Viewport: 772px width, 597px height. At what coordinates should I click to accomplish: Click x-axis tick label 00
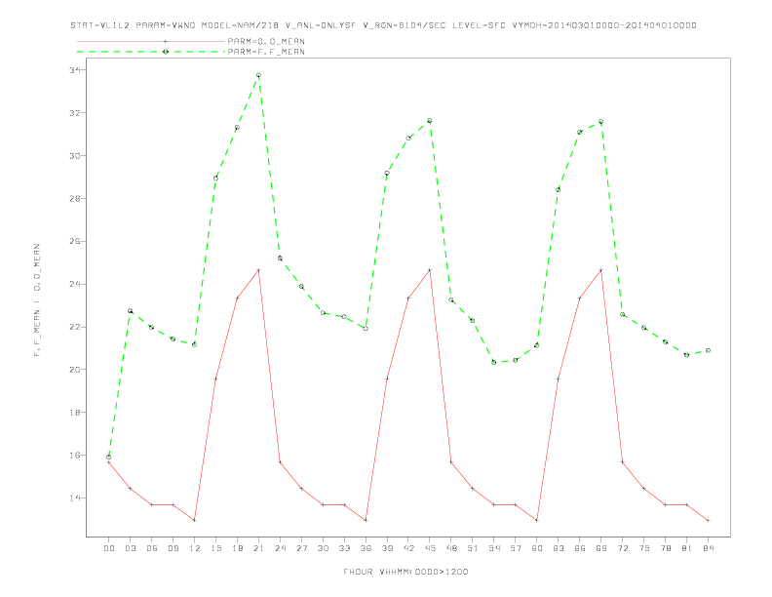109,548
